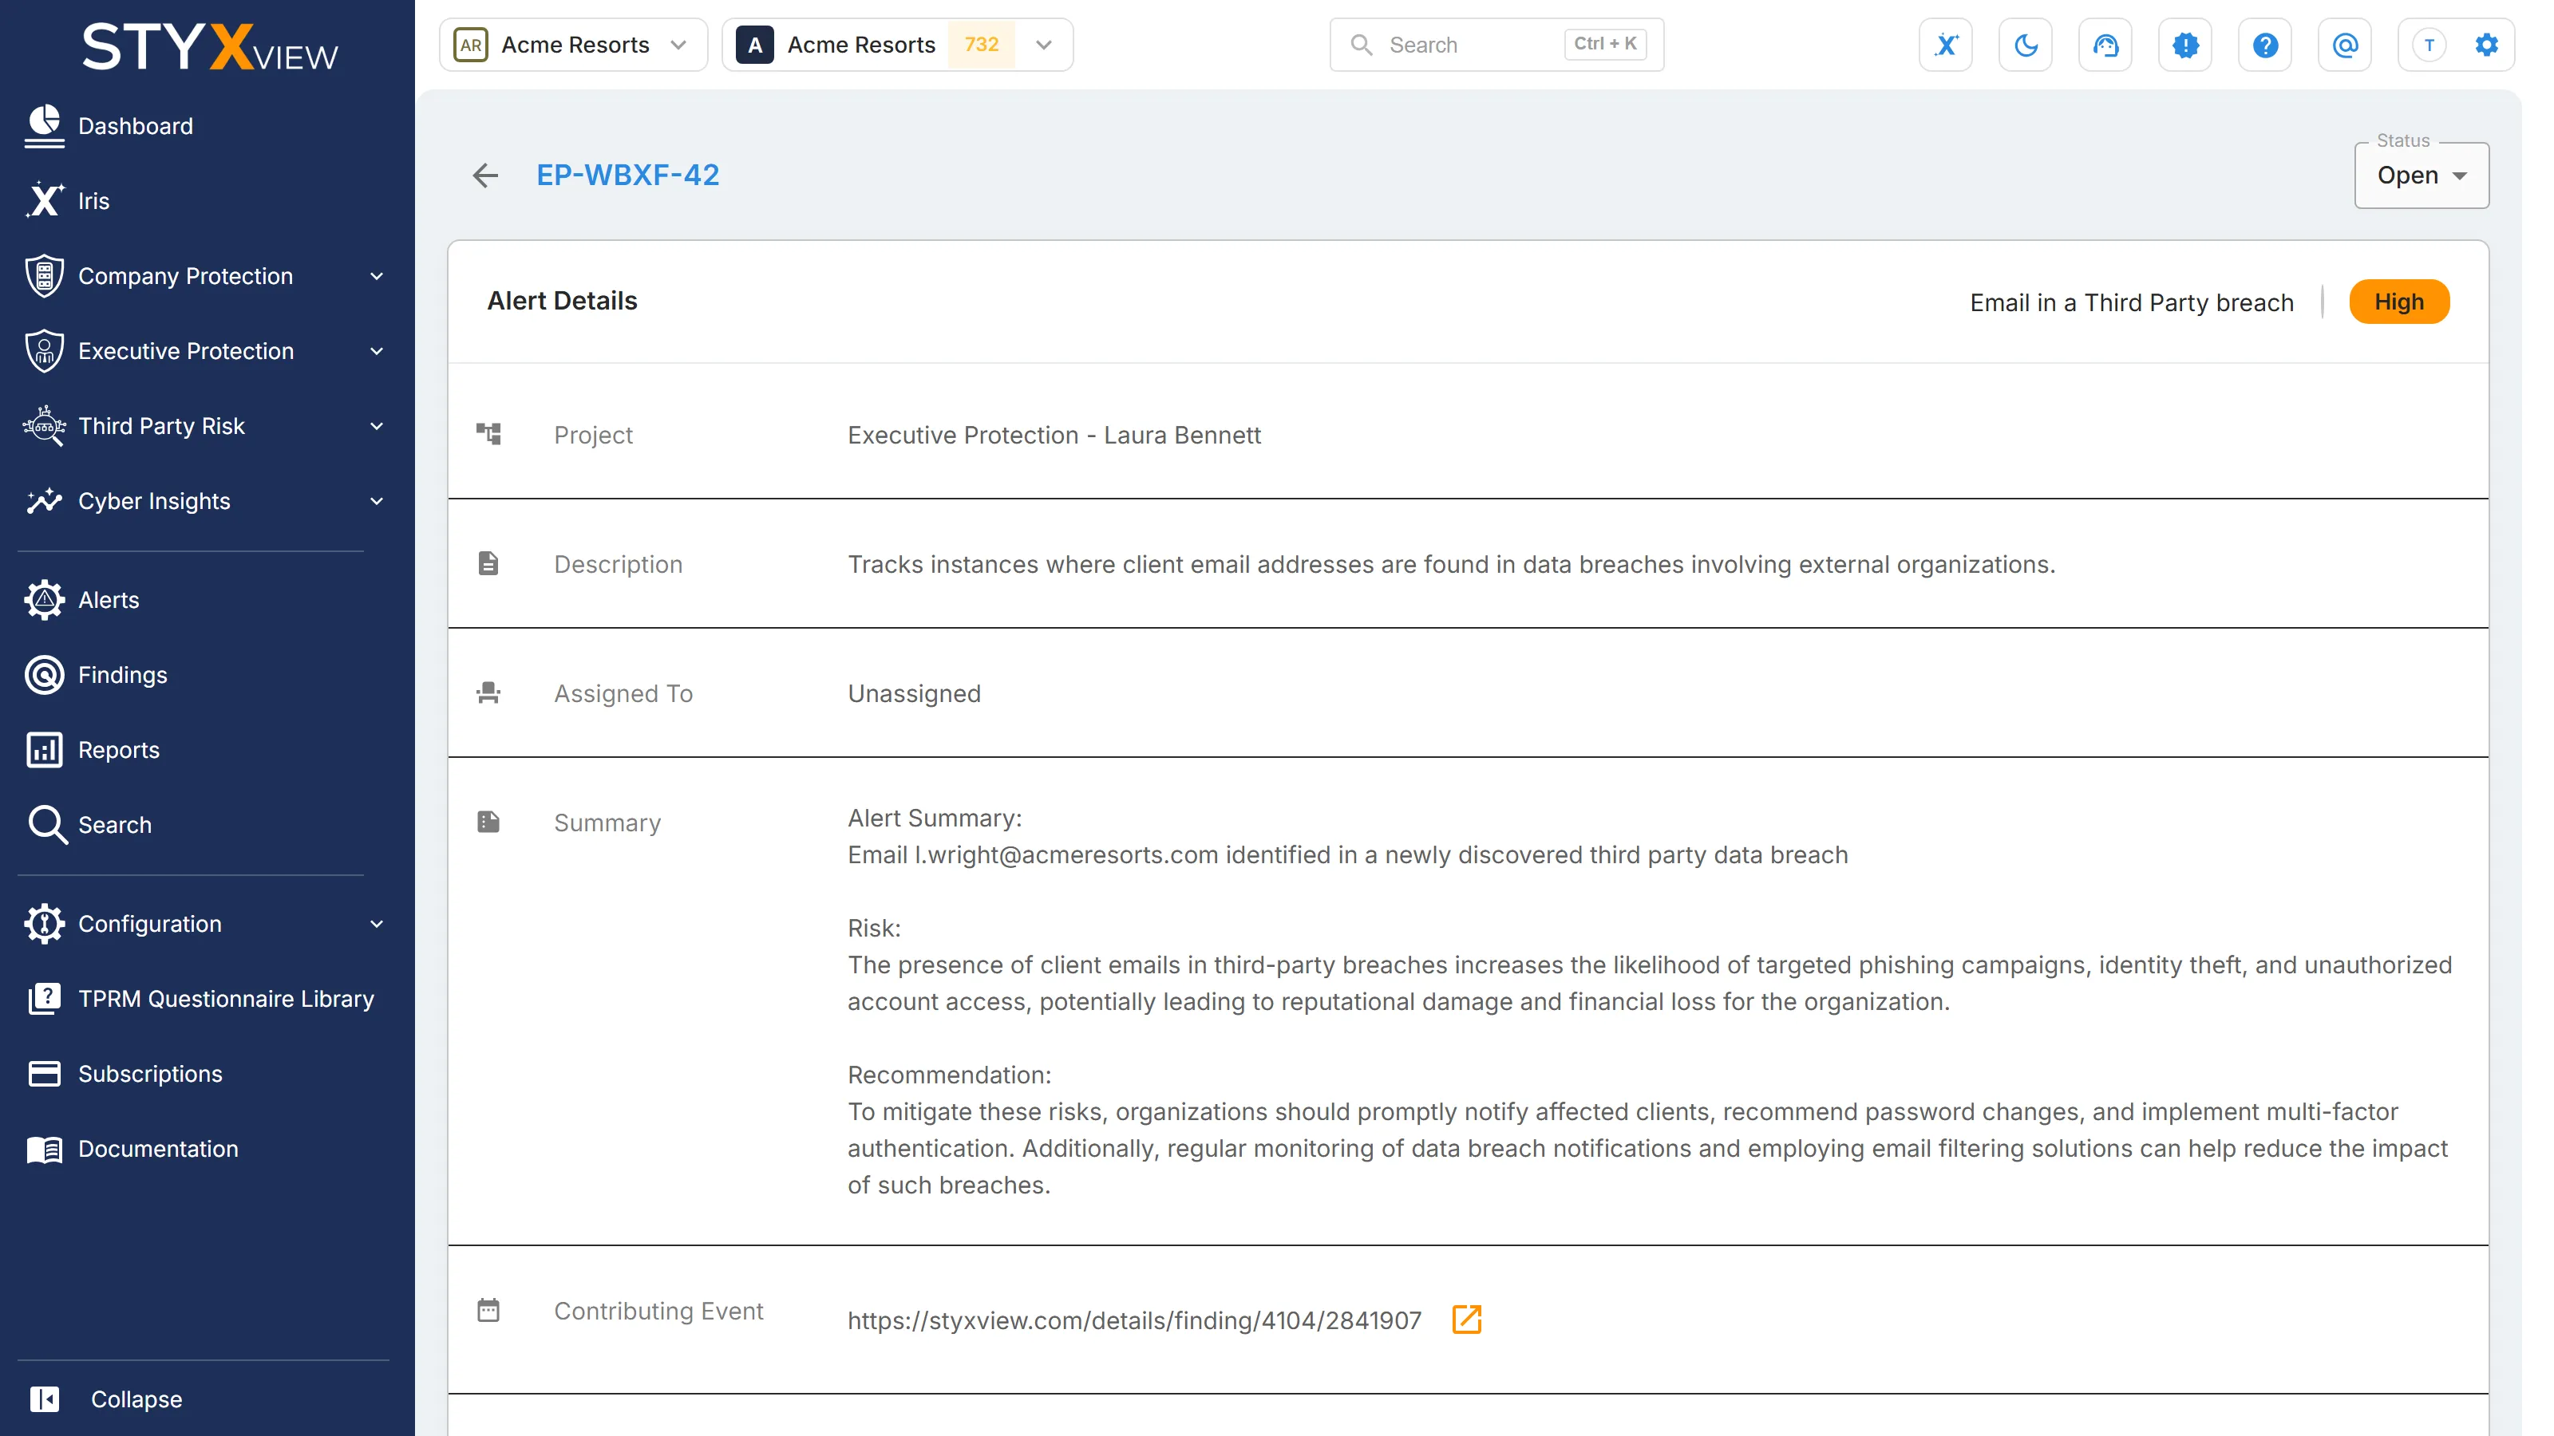The height and width of the screenshot is (1436, 2554).
Task: Open the styxview.com finding URL
Action: click(x=1134, y=1320)
